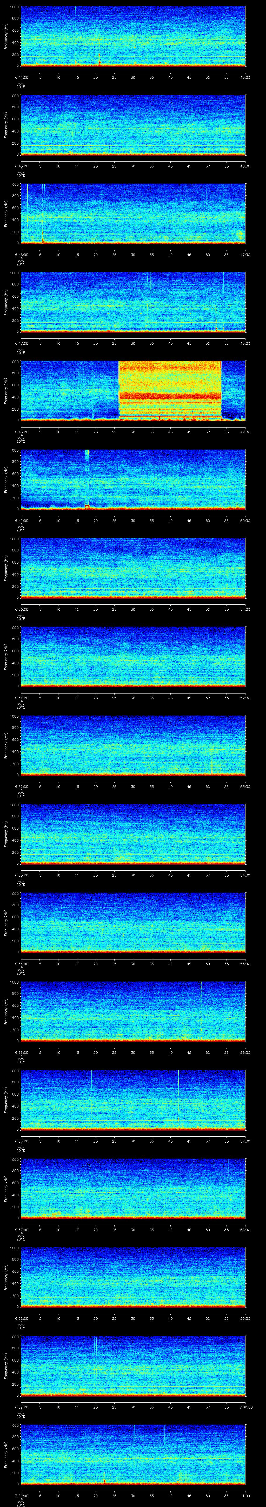Click the 50 second tick under 6:55:00 panel
The height and width of the screenshot is (1507, 266).
click(x=208, y=1052)
